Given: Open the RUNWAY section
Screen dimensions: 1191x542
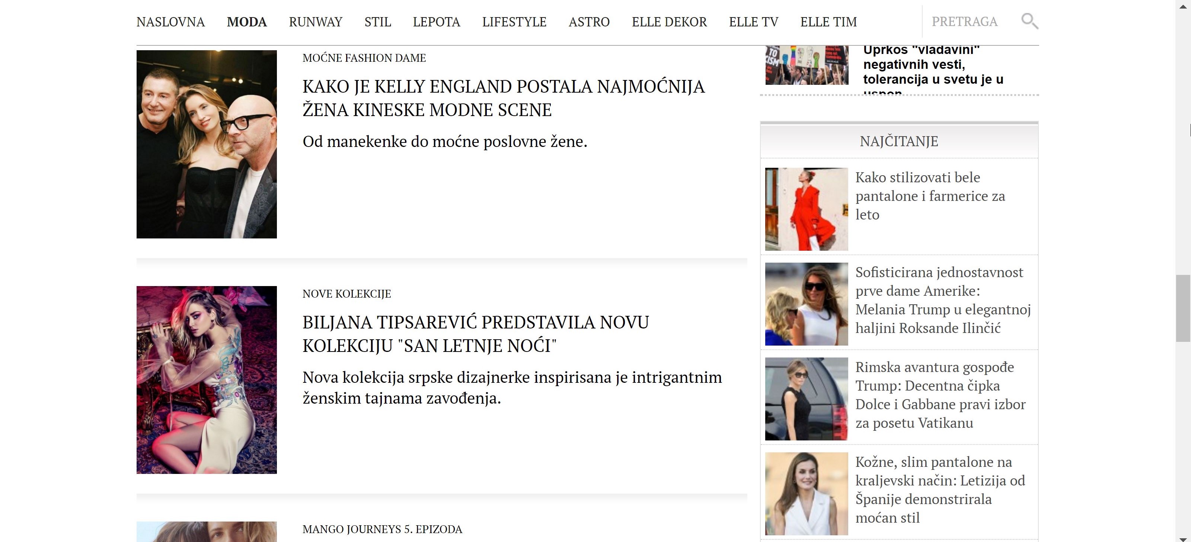Looking at the screenshot, I should 316,22.
